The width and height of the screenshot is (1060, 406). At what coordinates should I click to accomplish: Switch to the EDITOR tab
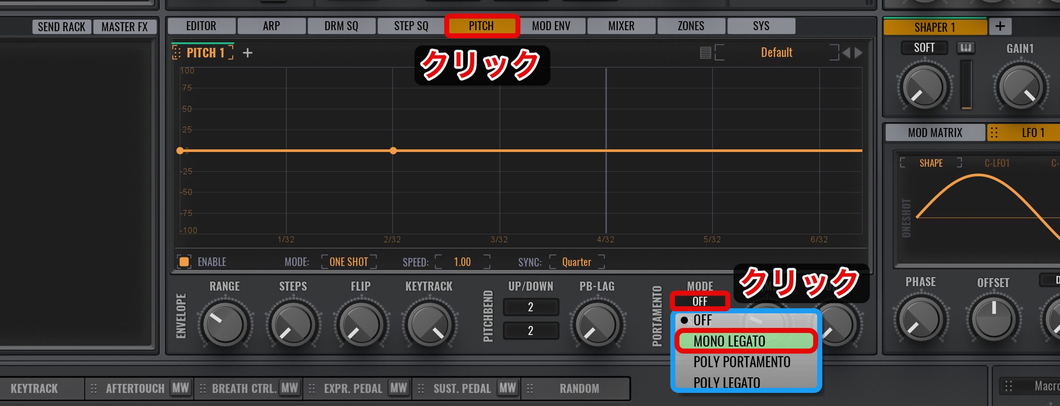(201, 26)
